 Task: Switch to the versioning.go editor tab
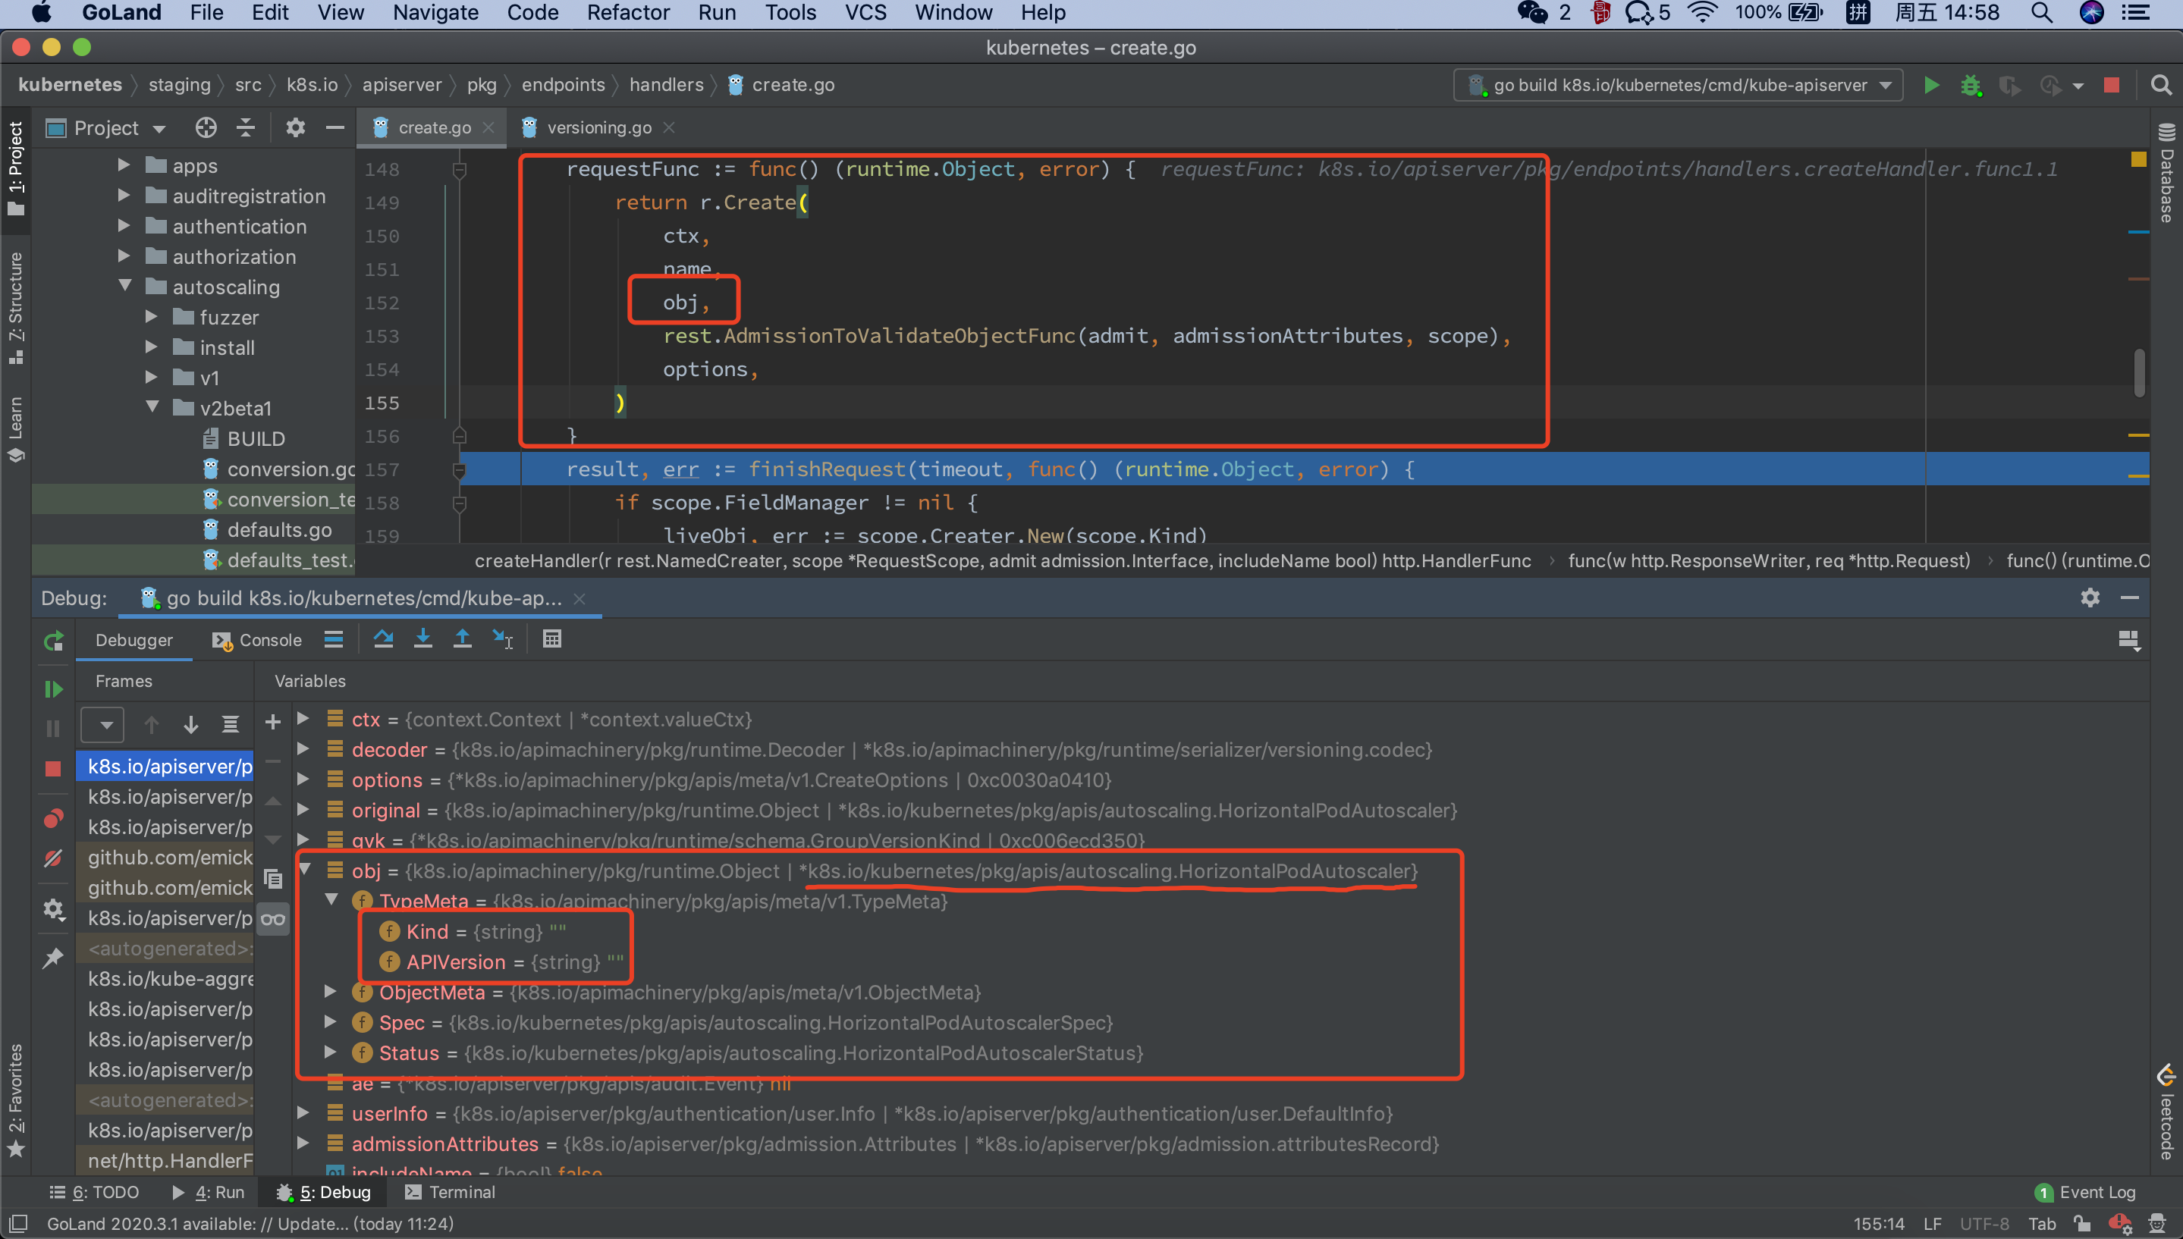coord(598,127)
